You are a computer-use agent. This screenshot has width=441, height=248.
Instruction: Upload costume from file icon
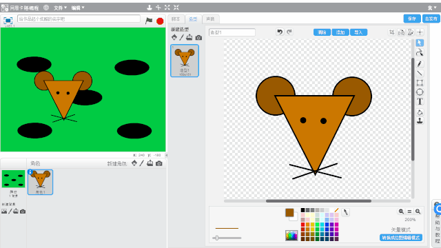pos(189,37)
